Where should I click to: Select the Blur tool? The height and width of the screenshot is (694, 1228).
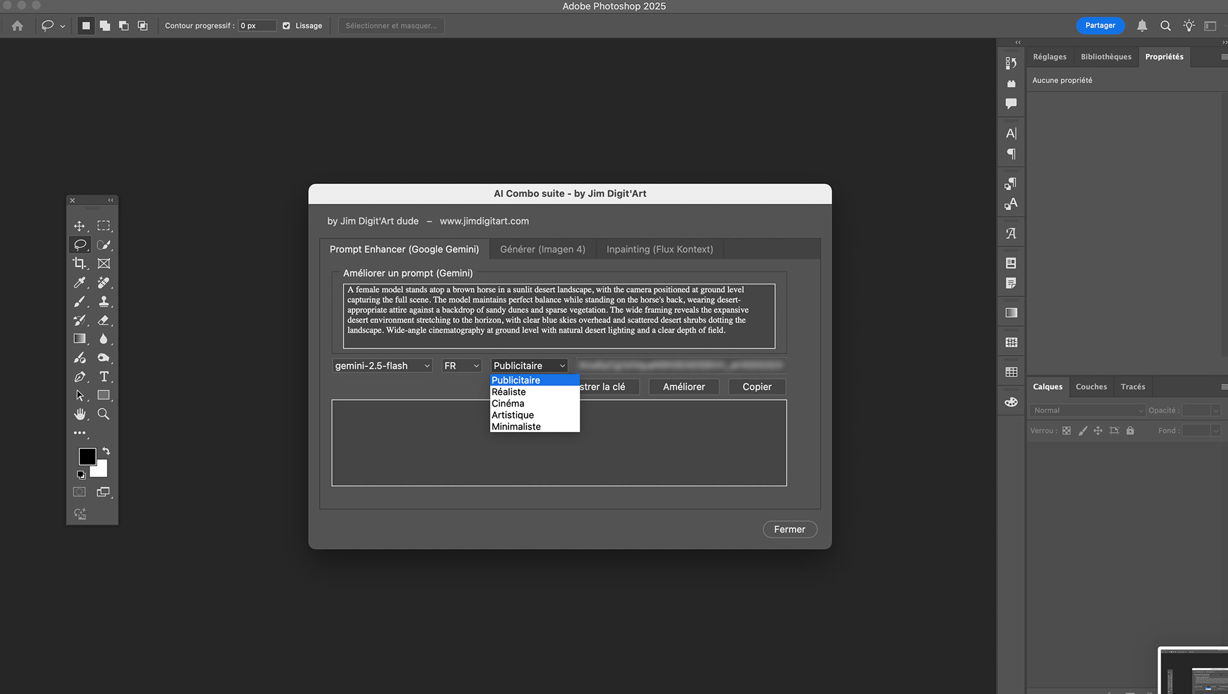[x=104, y=339]
